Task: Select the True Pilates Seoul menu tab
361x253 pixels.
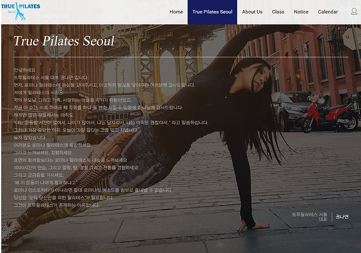Action: (x=212, y=12)
